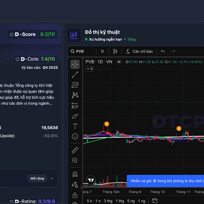Toggle the magnet snap mode
The height and width of the screenshot is (204, 204).
click(75, 174)
